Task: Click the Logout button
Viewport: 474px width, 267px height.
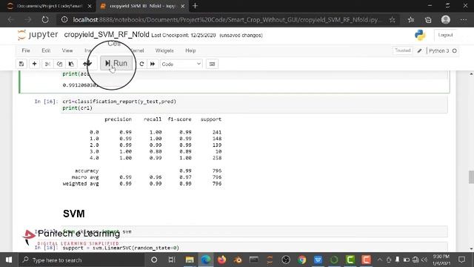Action: 445,35
